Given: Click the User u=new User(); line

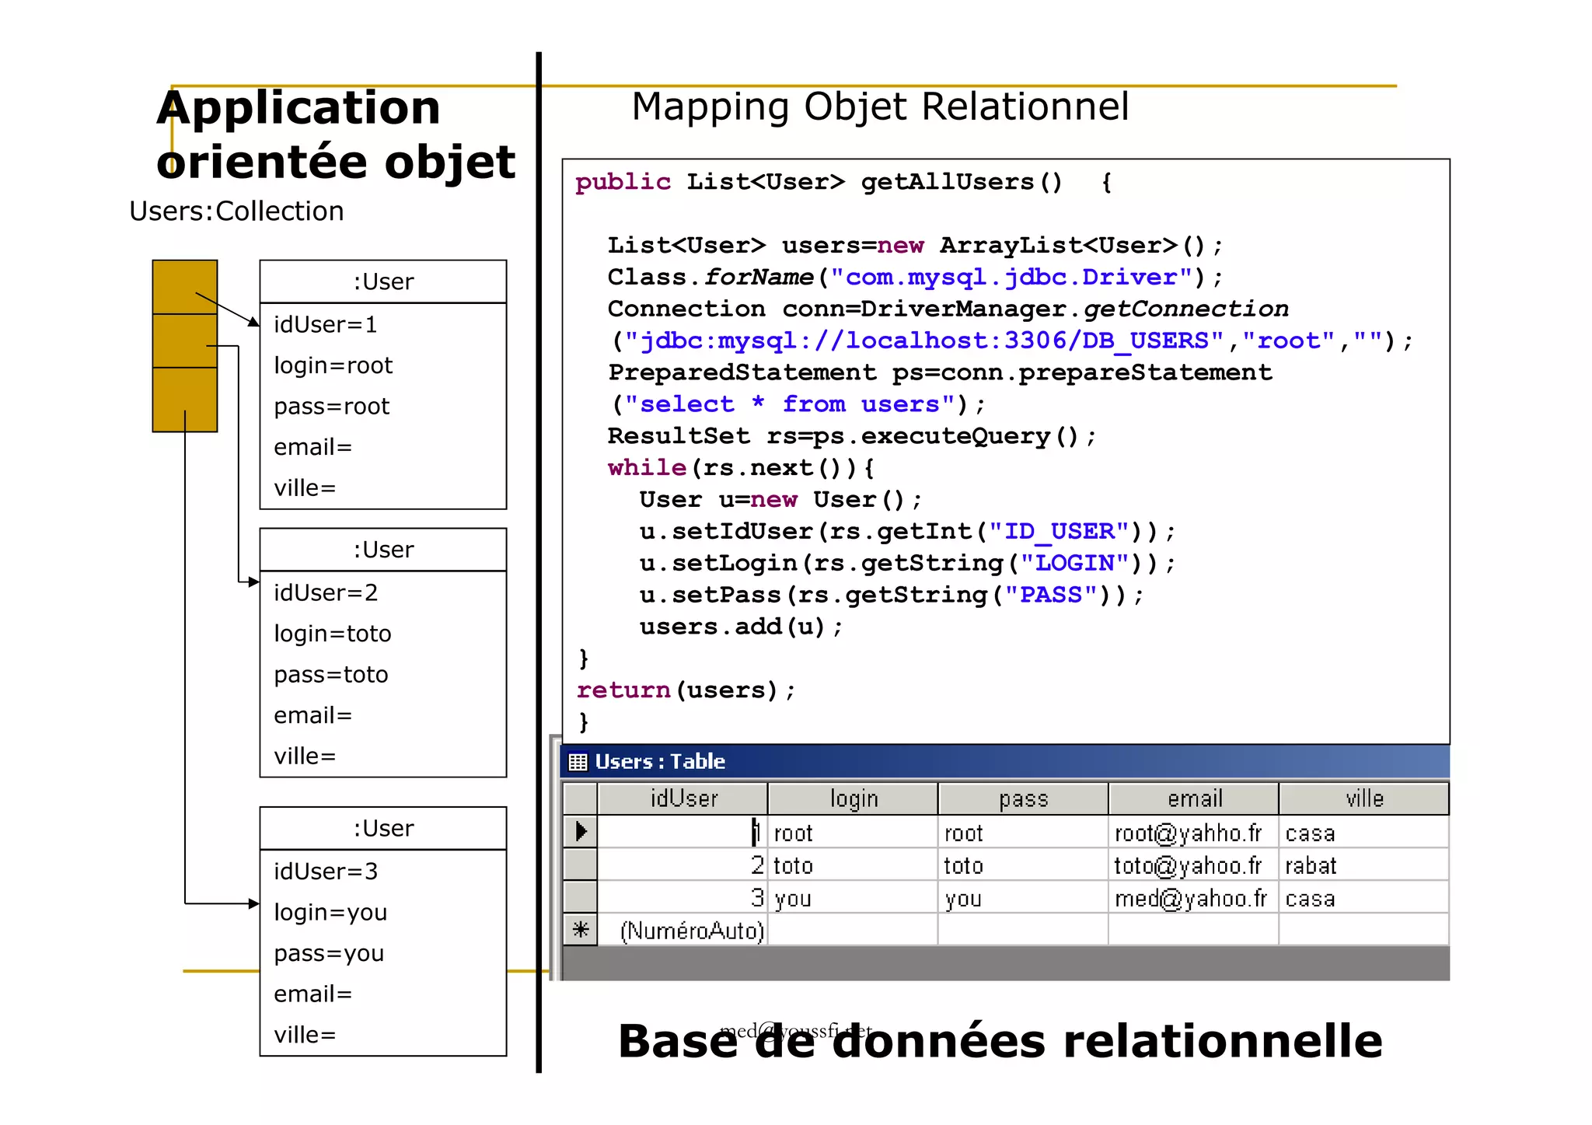Looking at the screenshot, I should pos(780,500).
